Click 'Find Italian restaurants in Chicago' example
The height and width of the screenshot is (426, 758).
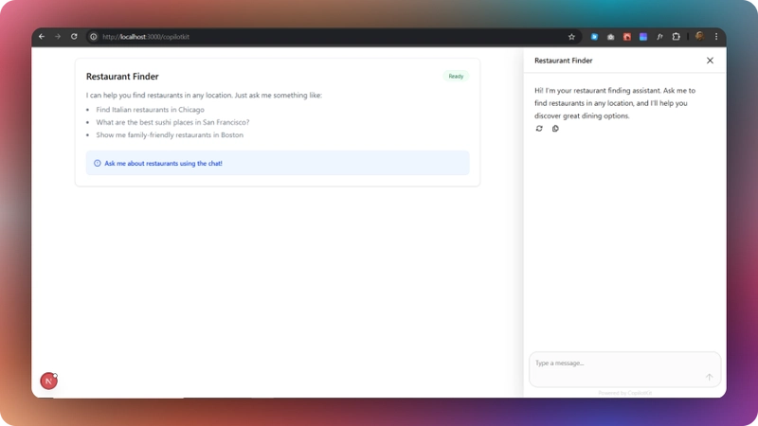click(150, 110)
